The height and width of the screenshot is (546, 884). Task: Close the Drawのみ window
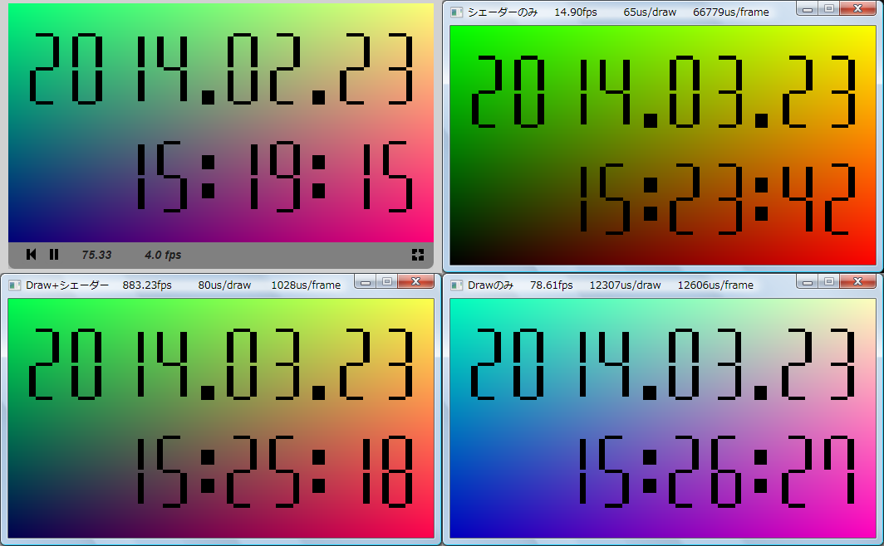coord(857,281)
